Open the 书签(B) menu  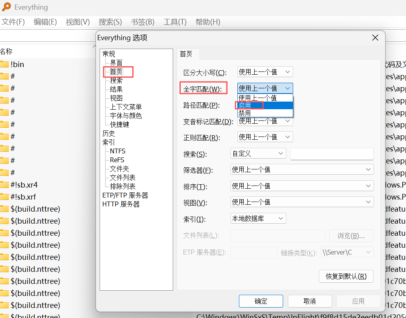click(x=143, y=22)
